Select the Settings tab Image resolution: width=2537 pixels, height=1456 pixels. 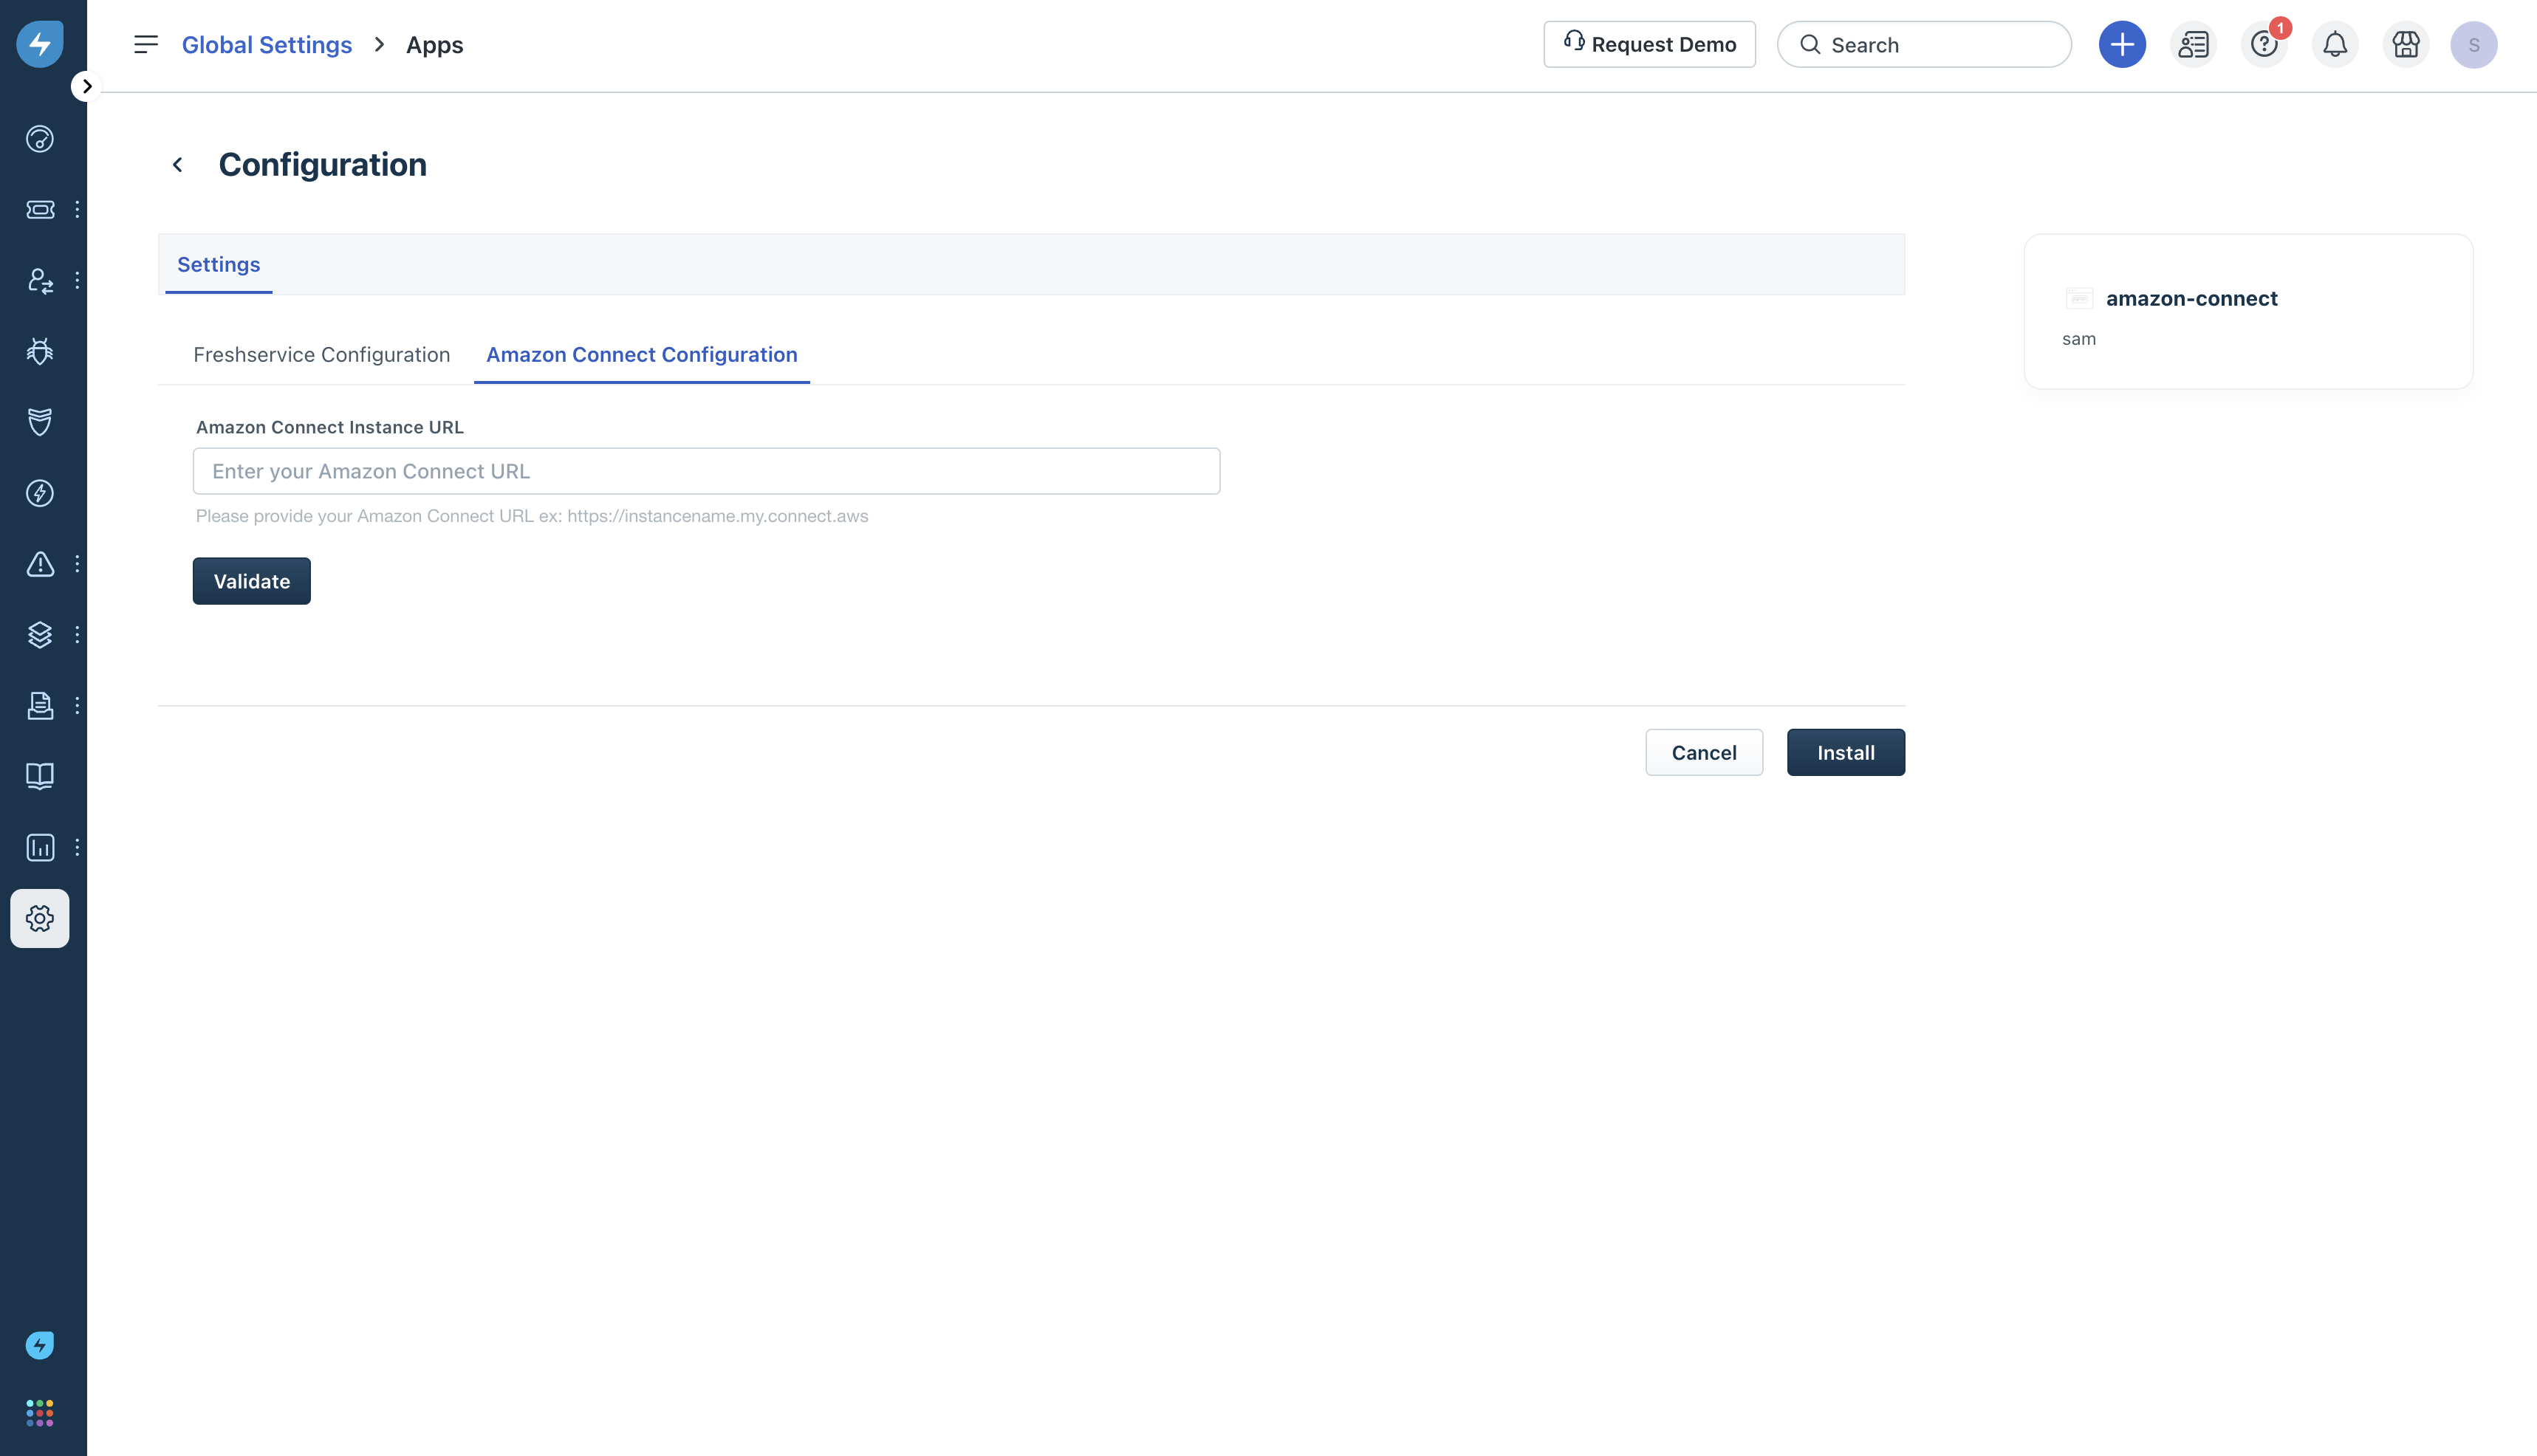pos(218,265)
